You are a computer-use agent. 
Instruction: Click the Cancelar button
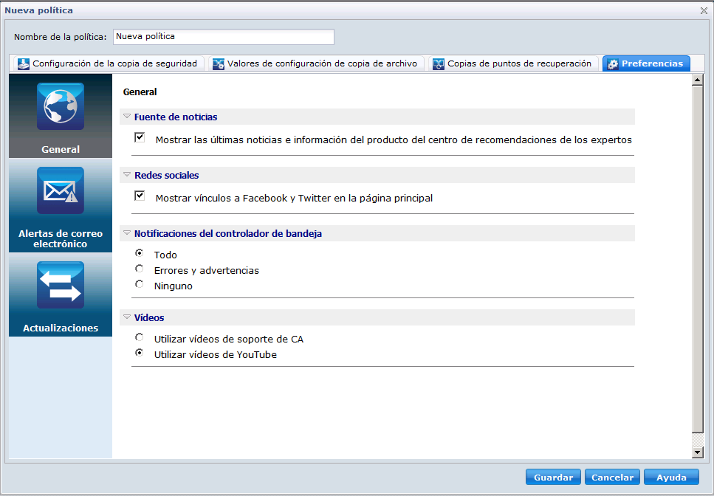click(612, 478)
